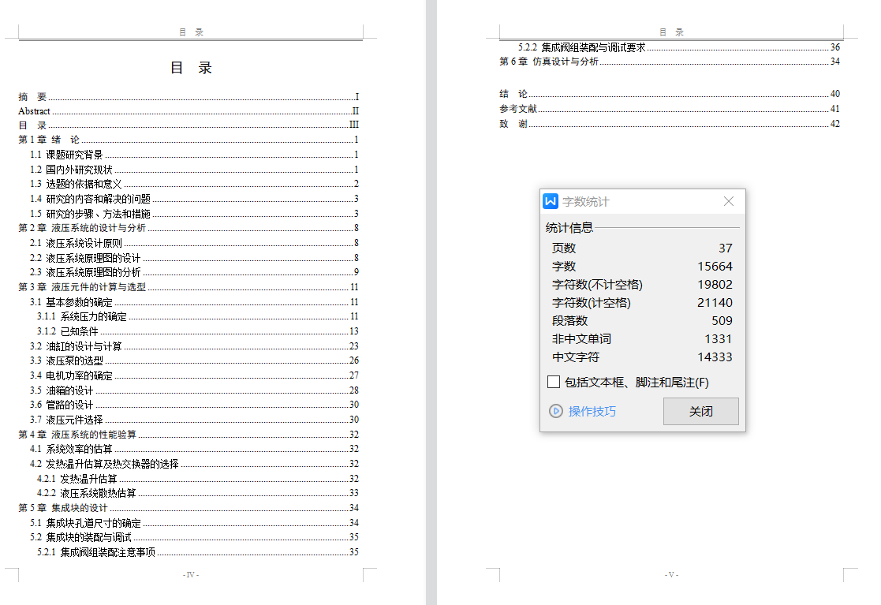
Task: Open 第5章 集成块的设计 entry
Action: [x=189, y=508]
